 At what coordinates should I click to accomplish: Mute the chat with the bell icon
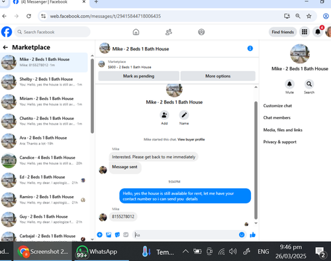click(289, 84)
